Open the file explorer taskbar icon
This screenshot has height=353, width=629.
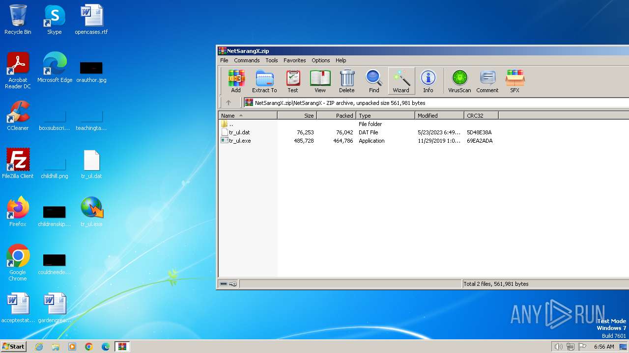point(56,347)
